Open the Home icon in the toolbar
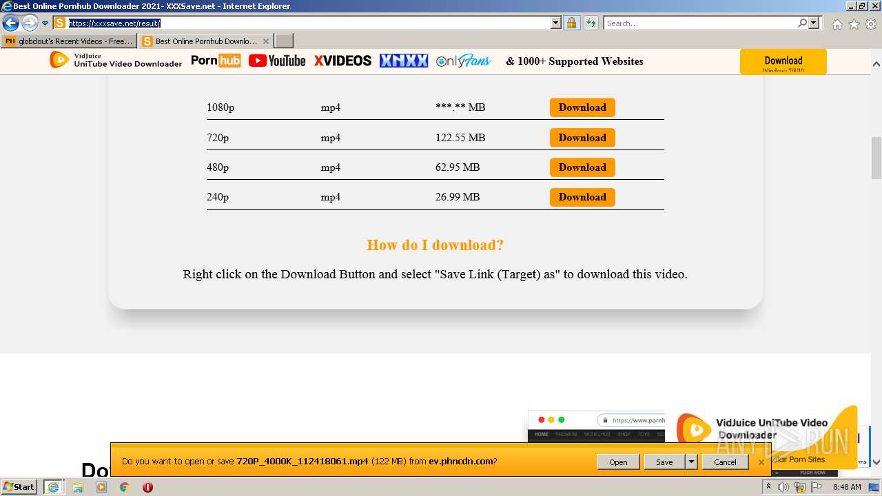Screen dimensions: 882x496 tap(837, 24)
